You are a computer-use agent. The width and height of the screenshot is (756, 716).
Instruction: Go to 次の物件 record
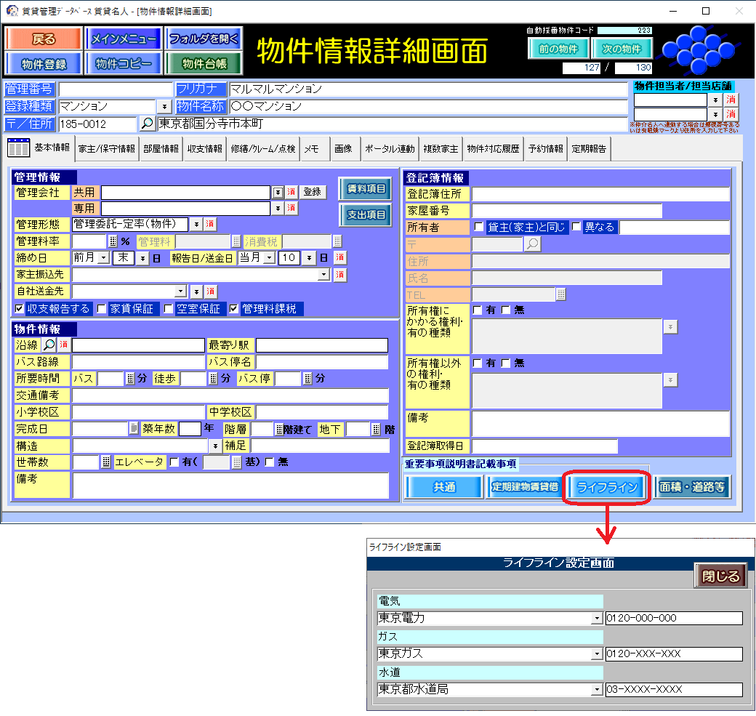click(622, 49)
